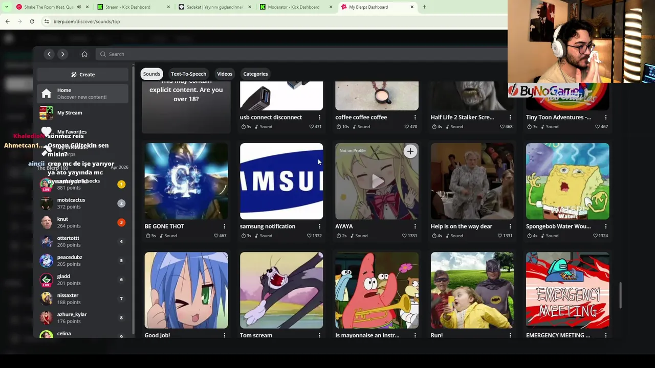Select the Videos tab
The width and height of the screenshot is (655, 368).
point(225,74)
